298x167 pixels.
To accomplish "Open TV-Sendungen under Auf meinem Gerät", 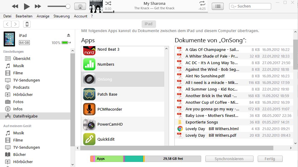I will tap(35, 147).
